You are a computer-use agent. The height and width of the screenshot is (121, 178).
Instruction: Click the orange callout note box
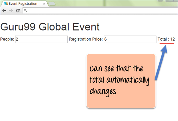(121, 81)
